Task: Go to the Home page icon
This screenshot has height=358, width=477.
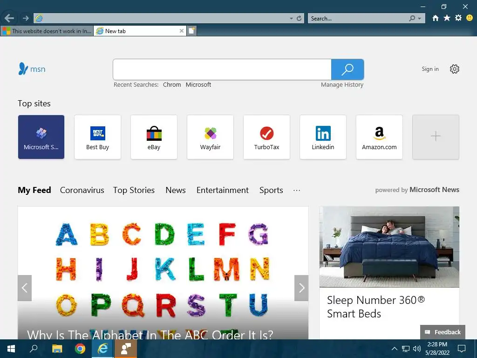Action: click(436, 18)
